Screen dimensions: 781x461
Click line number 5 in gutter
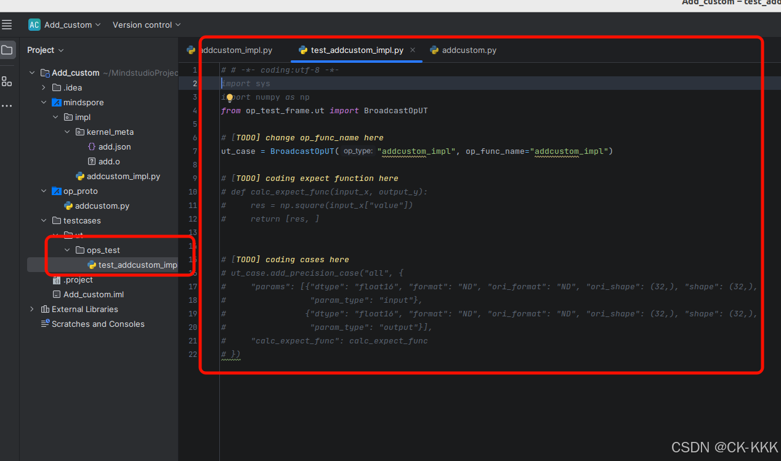tap(195, 124)
